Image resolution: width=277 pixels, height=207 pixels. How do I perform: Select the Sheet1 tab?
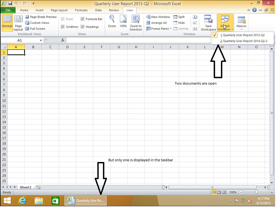(x=25, y=187)
